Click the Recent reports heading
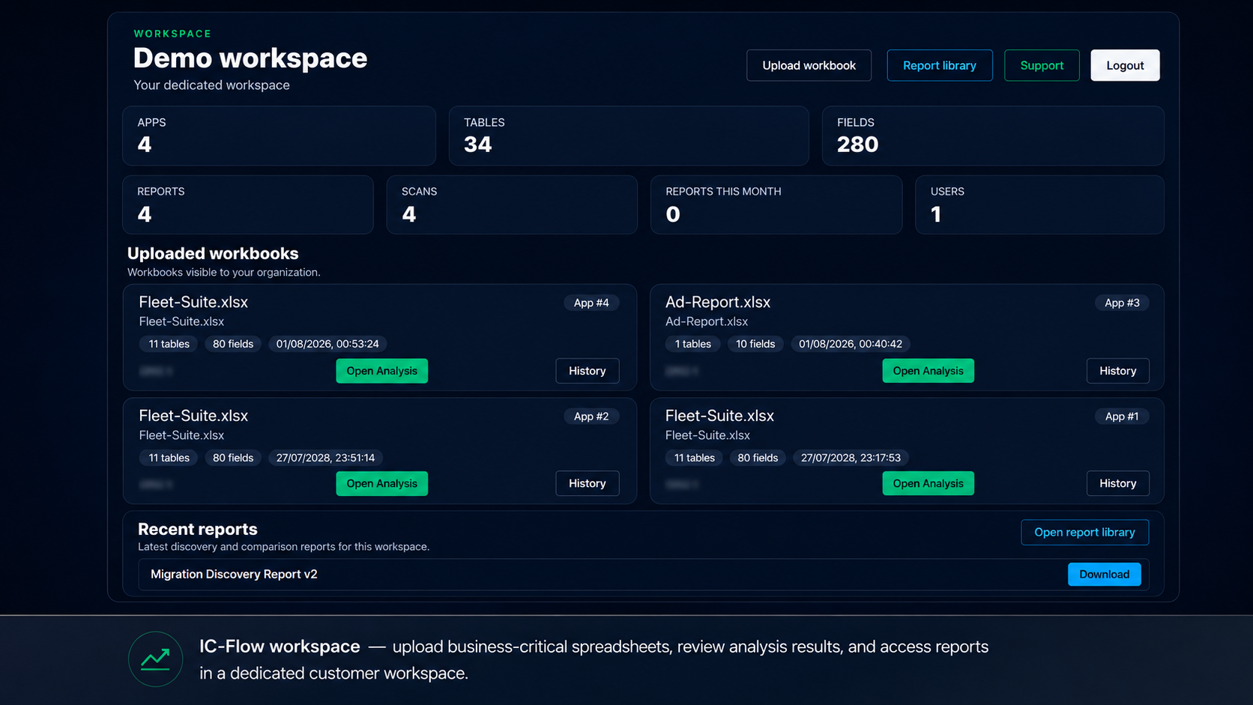This screenshot has height=705, width=1253. pos(198,529)
